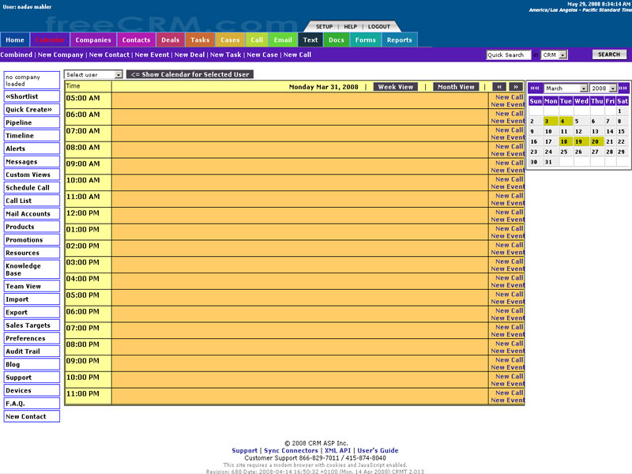
Task: Switch to the Contacts tab
Action: pos(136,40)
